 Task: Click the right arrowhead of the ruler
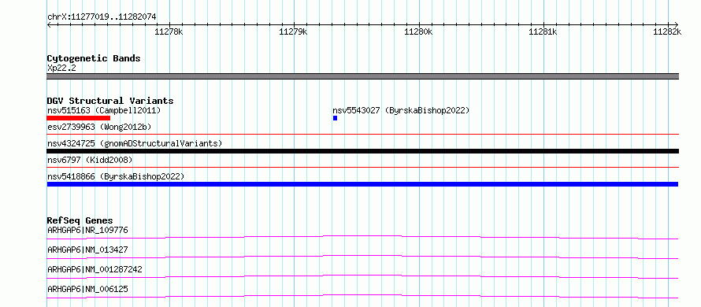[677, 24]
